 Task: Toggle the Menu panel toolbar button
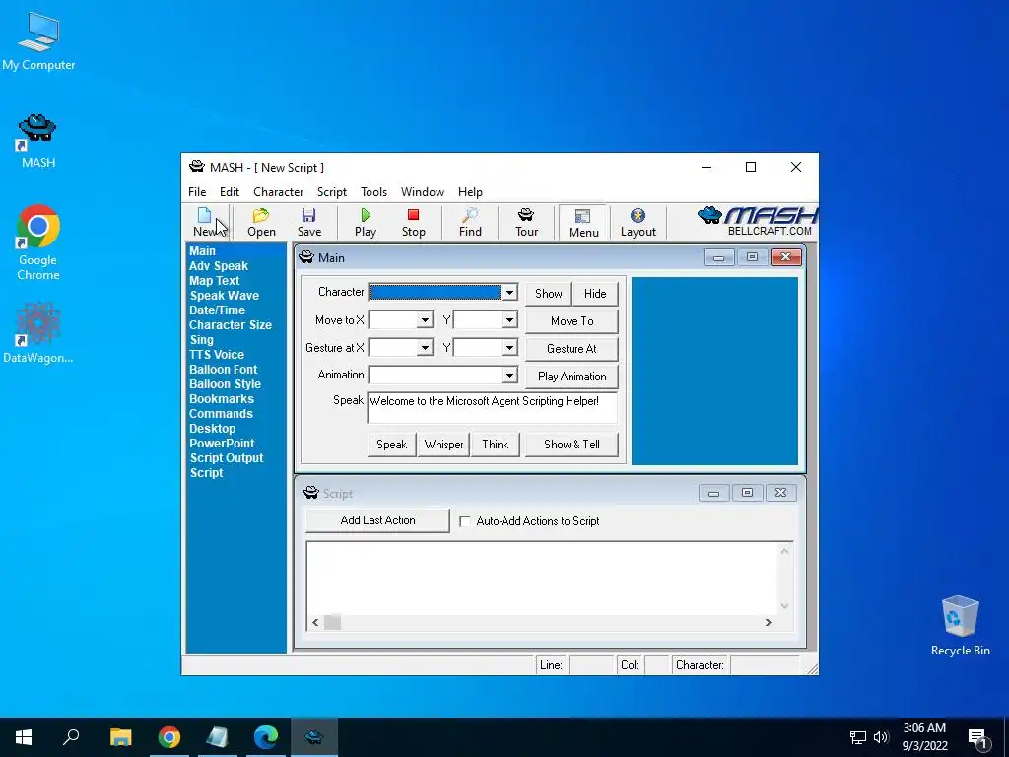click(583, 223)
